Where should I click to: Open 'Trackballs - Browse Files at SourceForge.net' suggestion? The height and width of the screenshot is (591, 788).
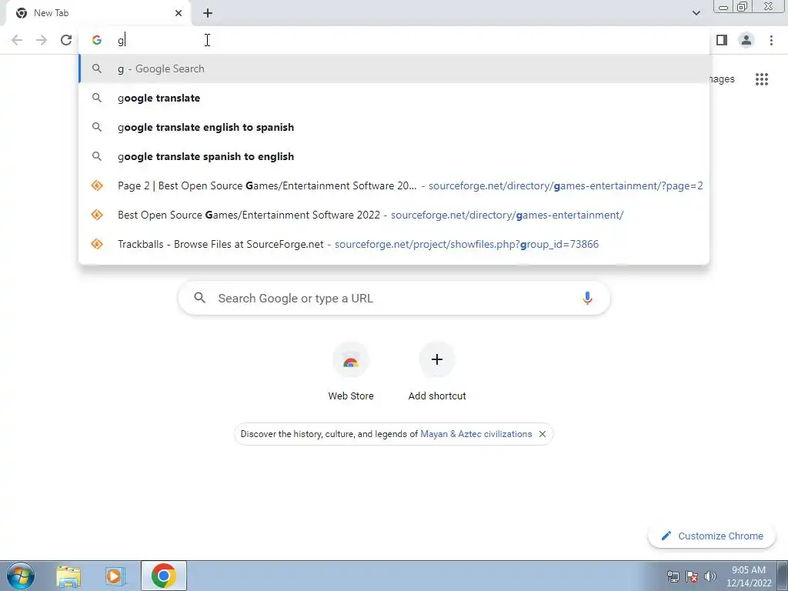click(x=394, y=244)
